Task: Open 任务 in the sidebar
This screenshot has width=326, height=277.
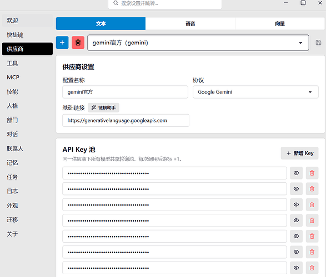Action: tap(27, 177)
